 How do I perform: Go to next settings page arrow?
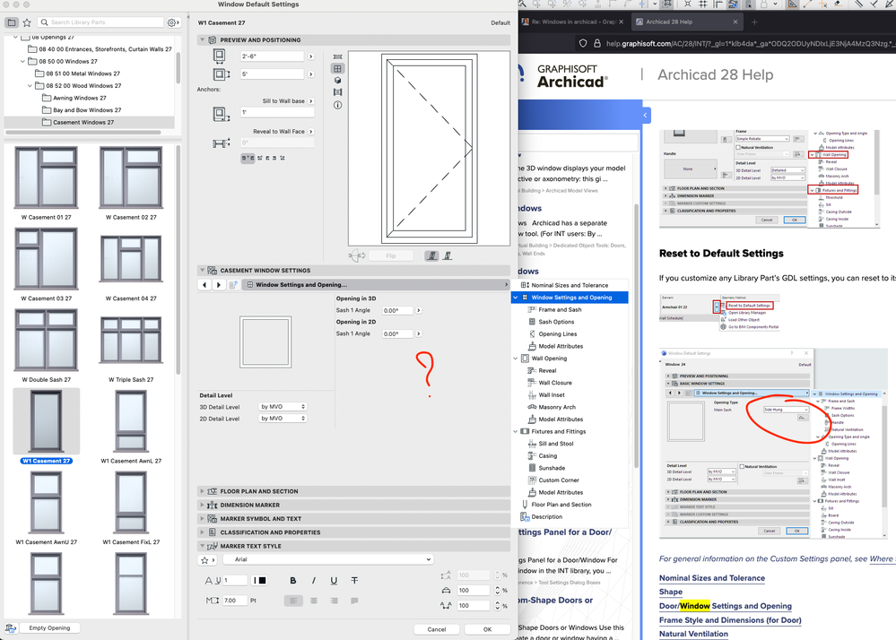click(x=218, y=285)
